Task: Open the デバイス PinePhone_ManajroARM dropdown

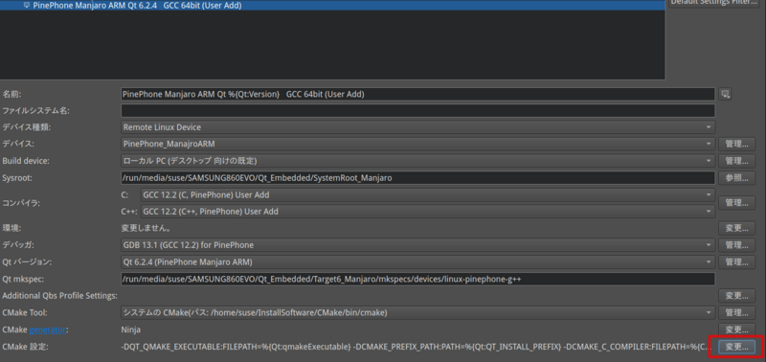Action: (x=417, y=144)
